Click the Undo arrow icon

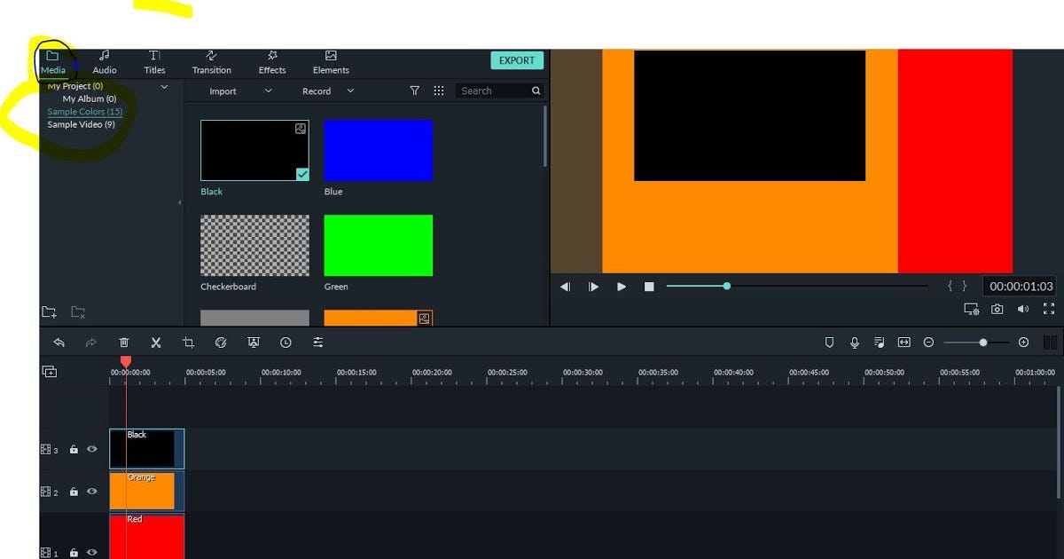59,342
